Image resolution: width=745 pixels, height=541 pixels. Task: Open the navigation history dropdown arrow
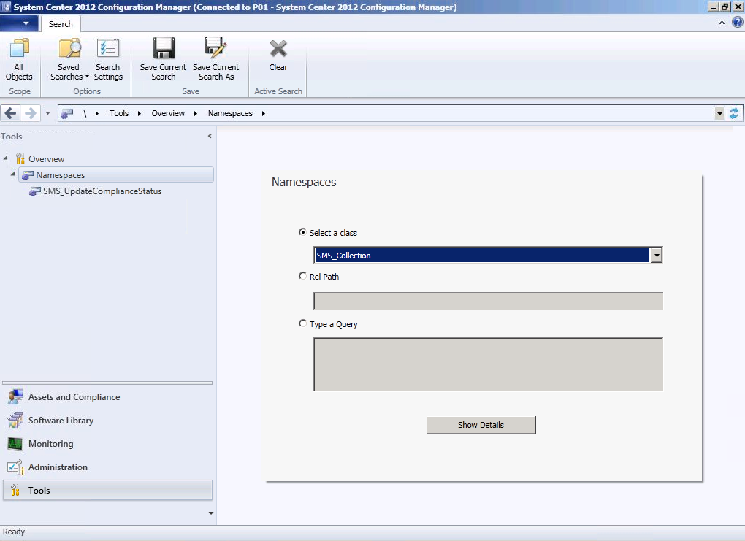coord(47,113)
